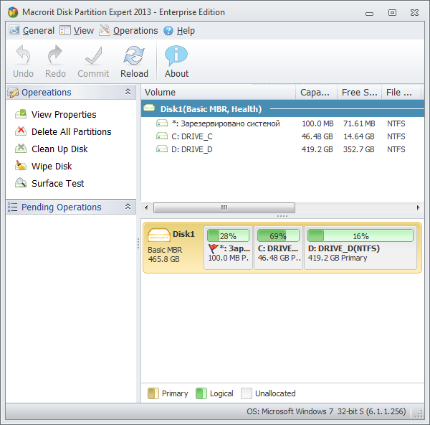Open the View menu

point(77,30)
